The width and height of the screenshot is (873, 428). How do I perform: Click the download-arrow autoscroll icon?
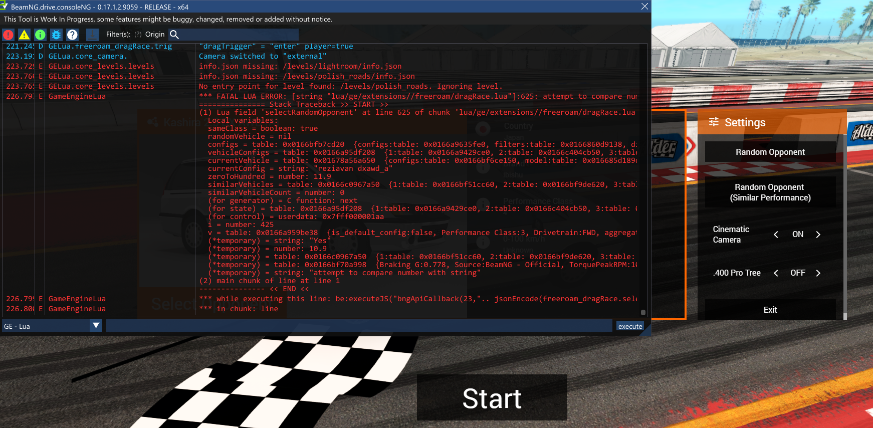[92, 35]
